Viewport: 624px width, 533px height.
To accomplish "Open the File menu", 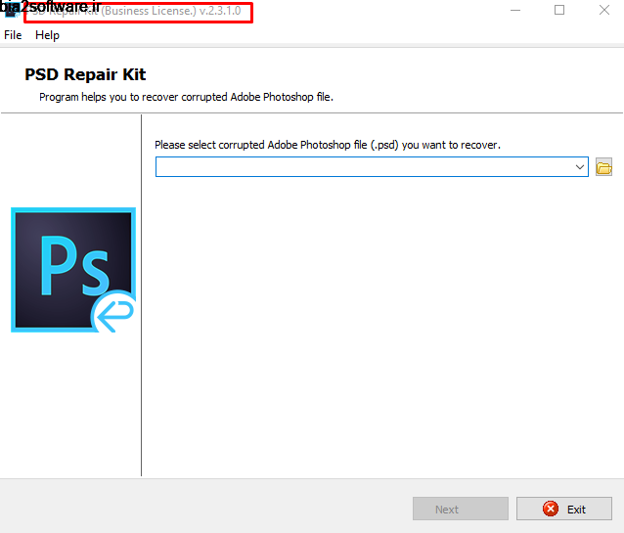I will (13, 35).
